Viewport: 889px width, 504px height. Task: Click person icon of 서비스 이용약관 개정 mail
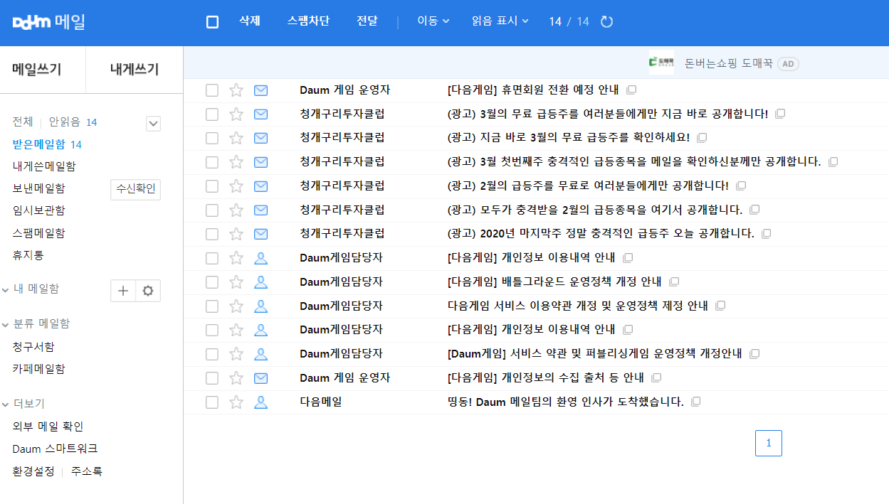(261, 306)
